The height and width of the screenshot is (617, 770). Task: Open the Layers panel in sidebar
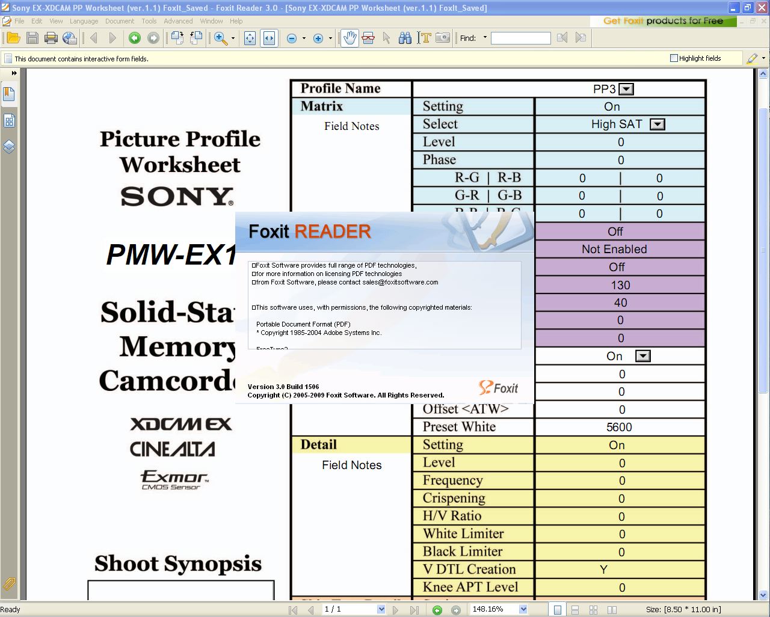point(9,146)
